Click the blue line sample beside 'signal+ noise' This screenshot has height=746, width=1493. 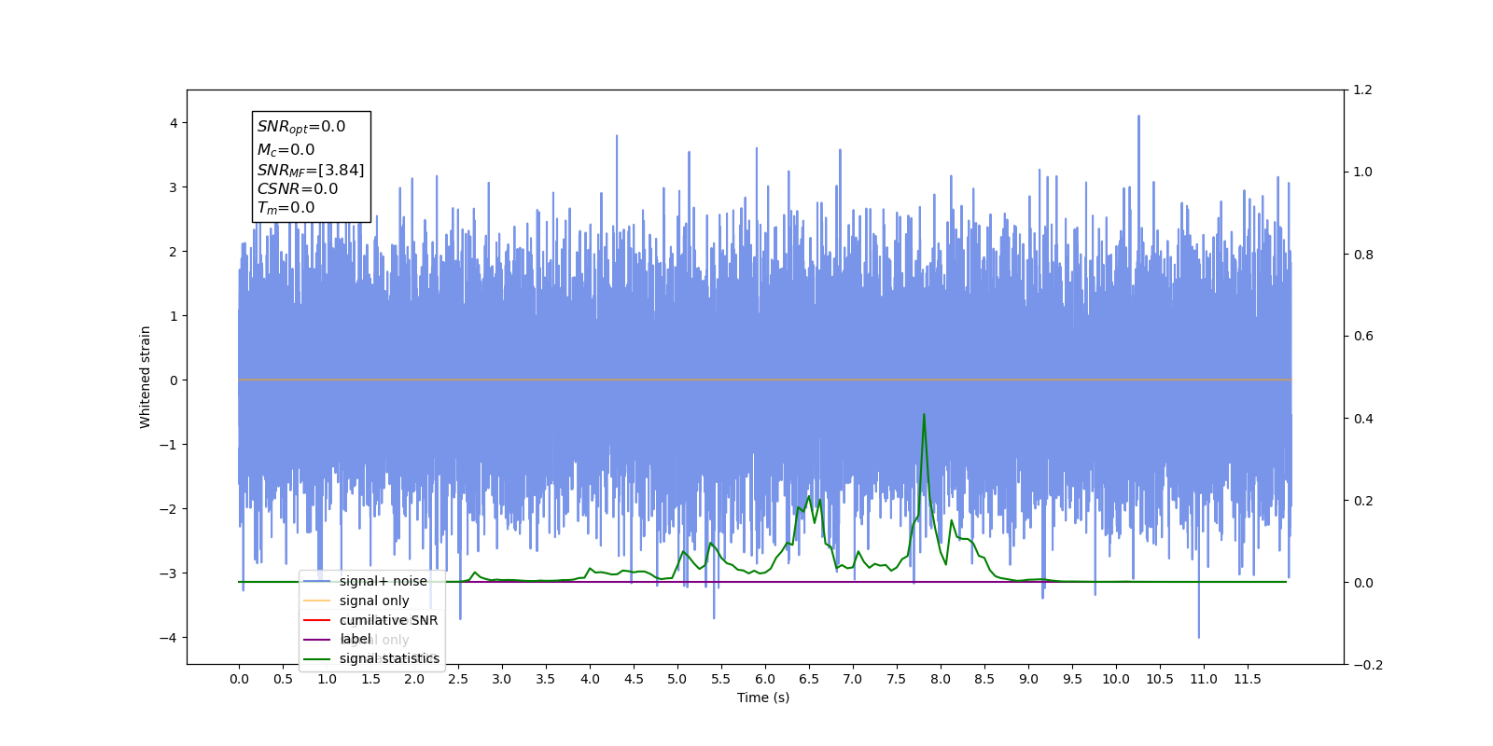tap(317, 581)
